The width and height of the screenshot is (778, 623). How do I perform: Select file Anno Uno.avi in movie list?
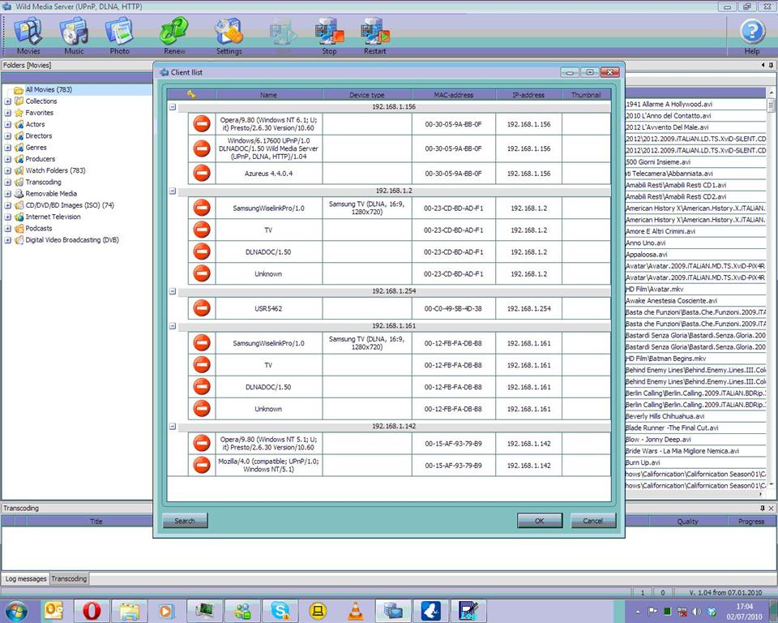click(x=646, y=243)
